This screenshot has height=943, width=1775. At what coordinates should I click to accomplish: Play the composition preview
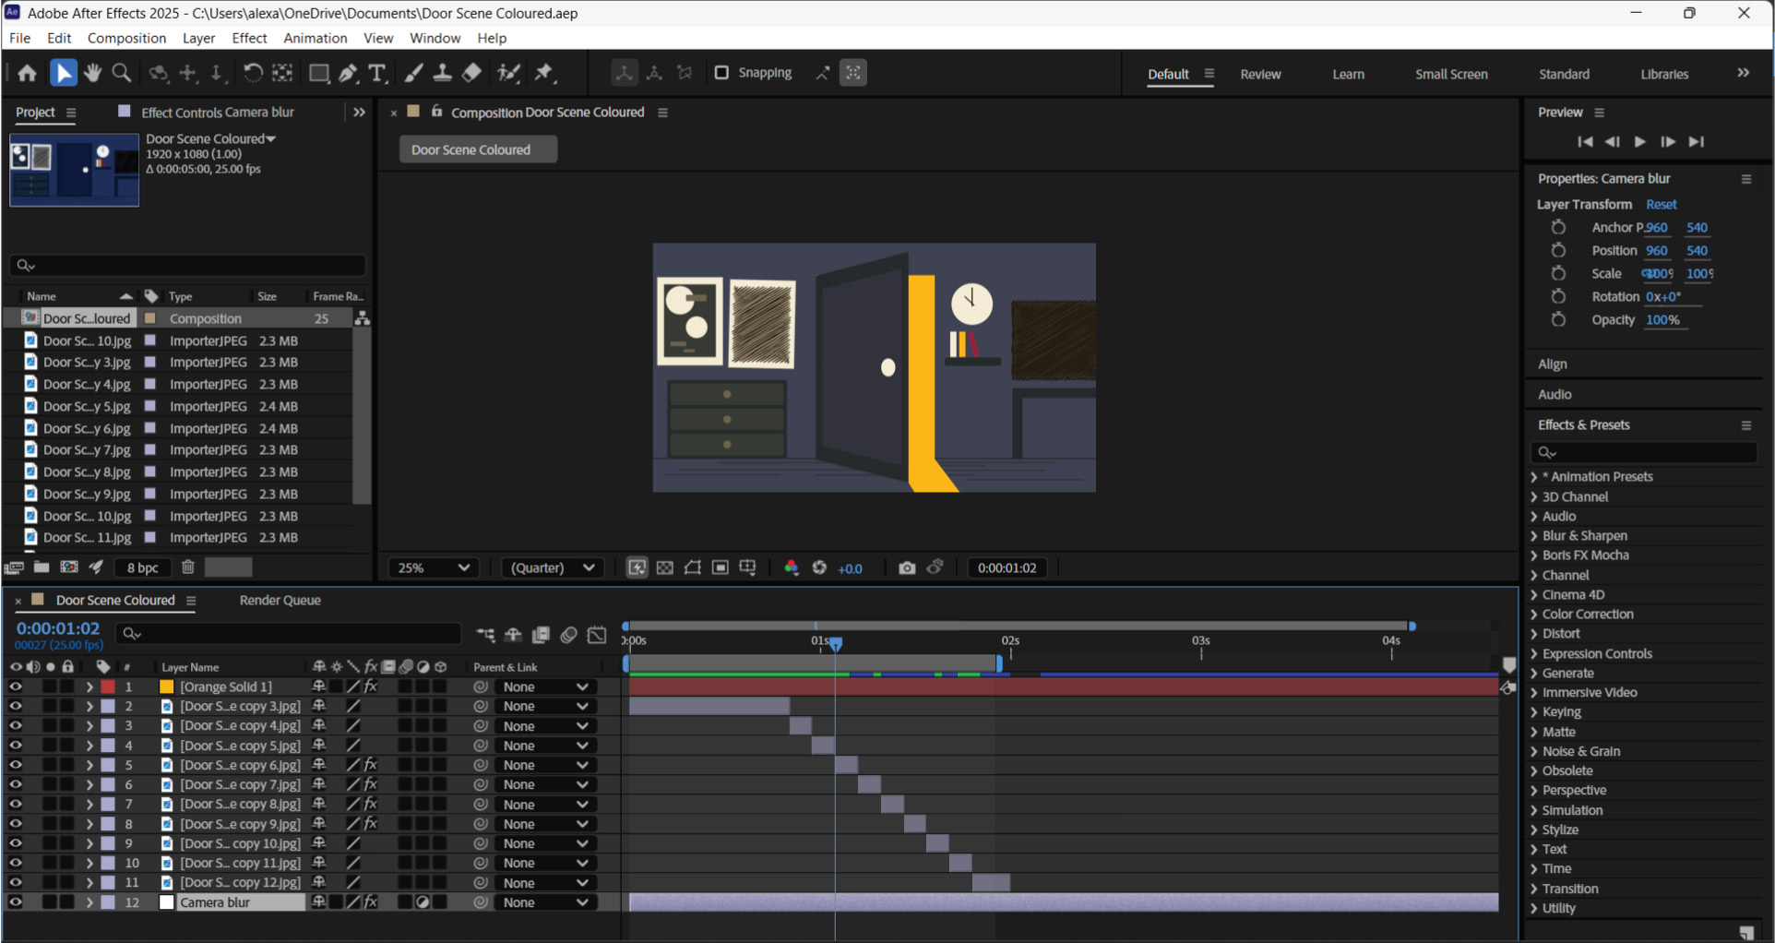pos(1639,141)
